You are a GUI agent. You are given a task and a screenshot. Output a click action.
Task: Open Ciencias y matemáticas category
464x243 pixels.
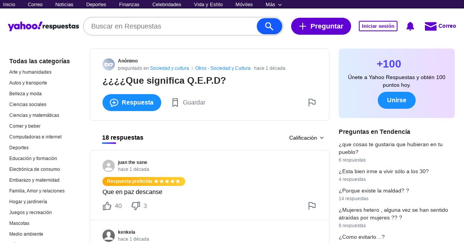(x=34, y=115)
